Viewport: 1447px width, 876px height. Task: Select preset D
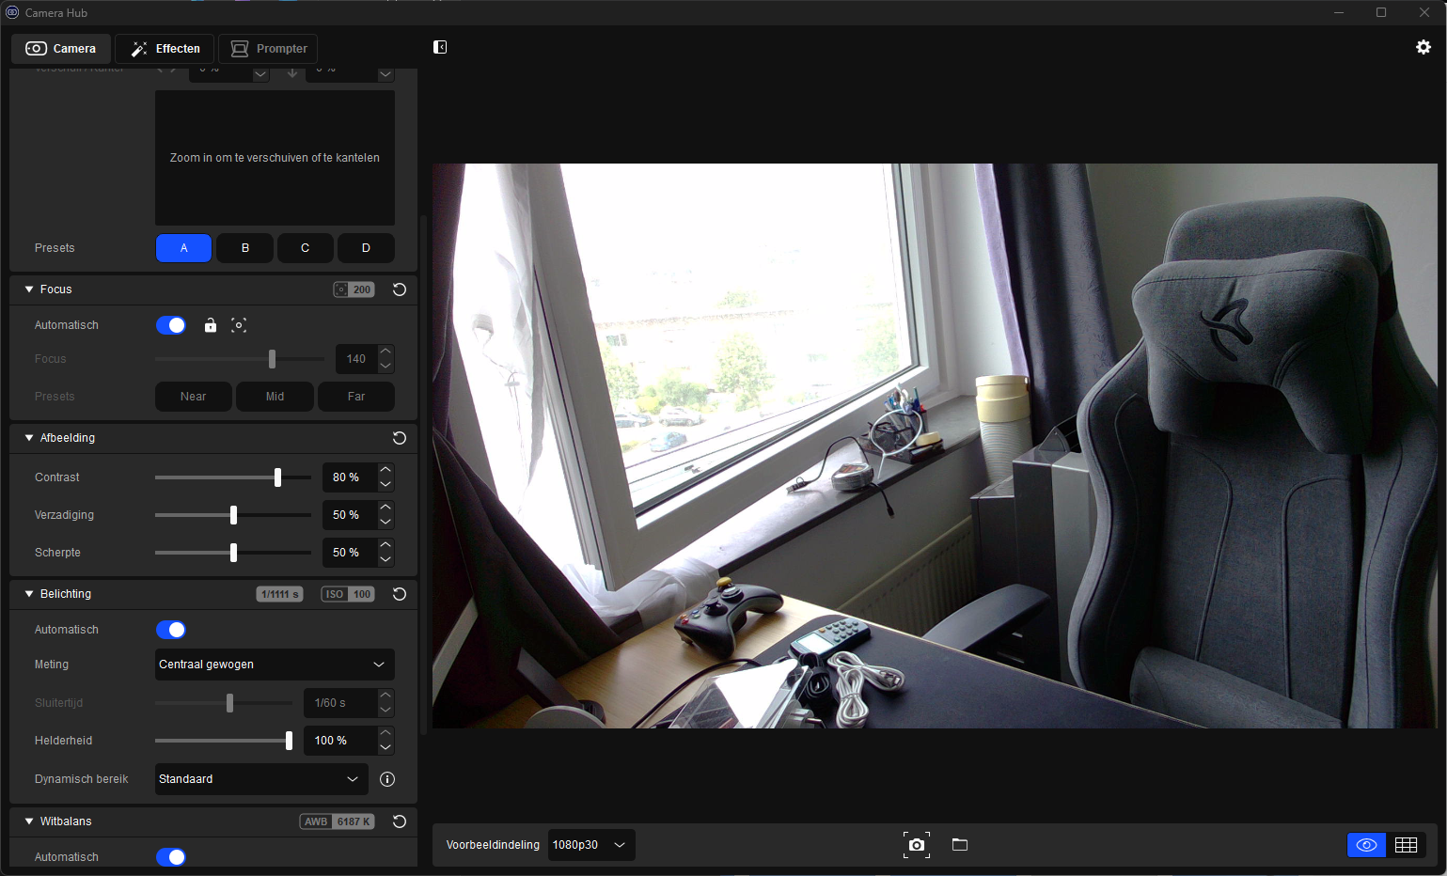coord(366,248)
